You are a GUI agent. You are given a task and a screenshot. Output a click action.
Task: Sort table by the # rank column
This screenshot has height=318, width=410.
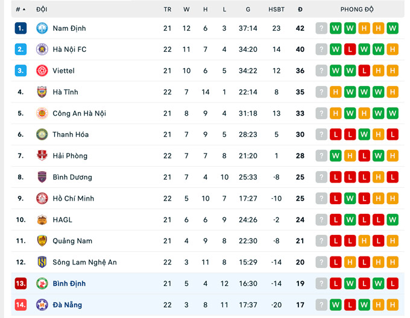point(20,10)
